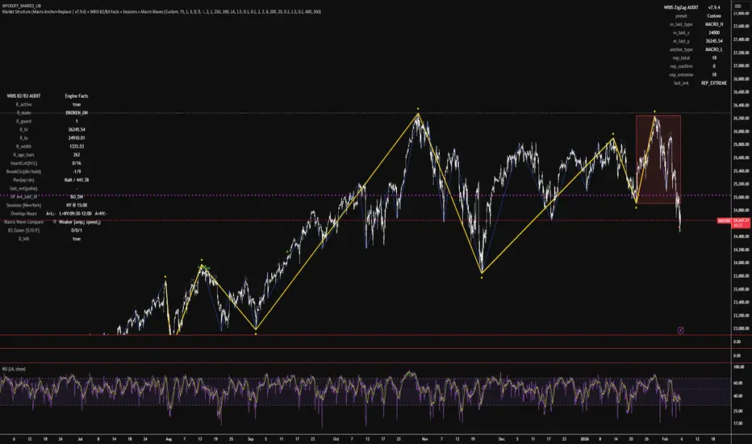Click the red NAS100 price label

coord(724,221)
